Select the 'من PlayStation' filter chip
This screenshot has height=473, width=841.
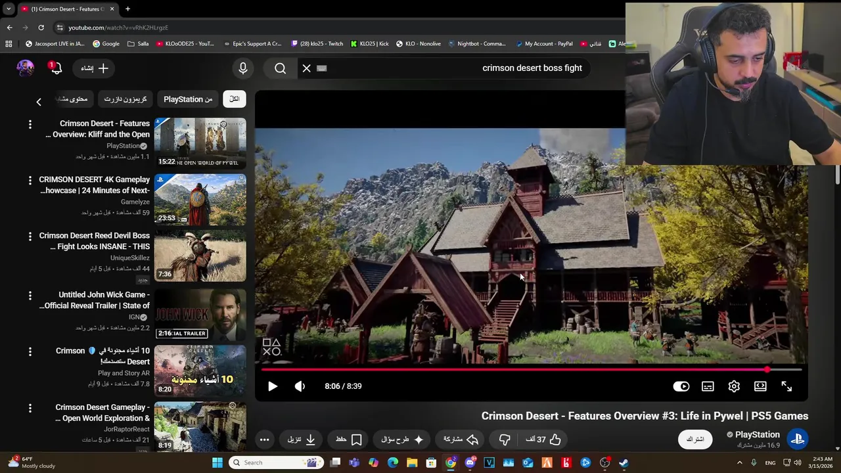[x=188, y=99]
